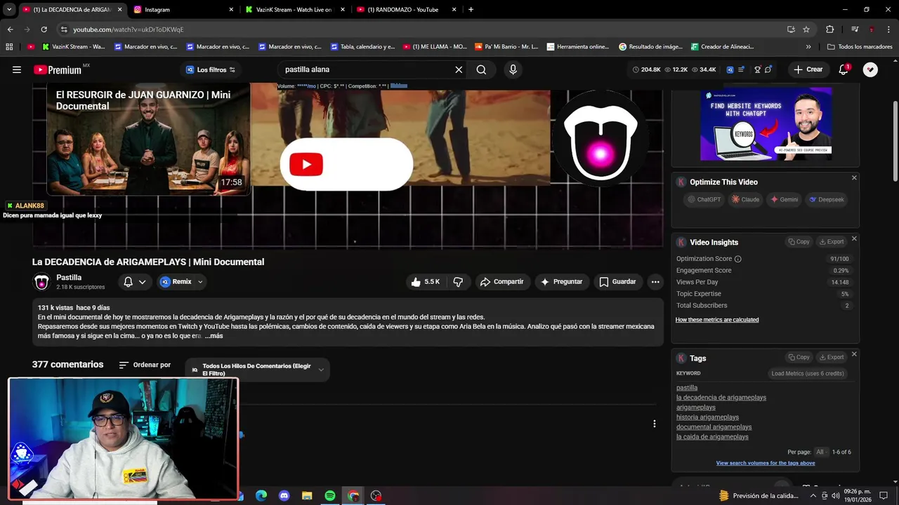Show more bookmarks with the chevron
This screenshot has width=899, height=505.
[x=808, y=47]
